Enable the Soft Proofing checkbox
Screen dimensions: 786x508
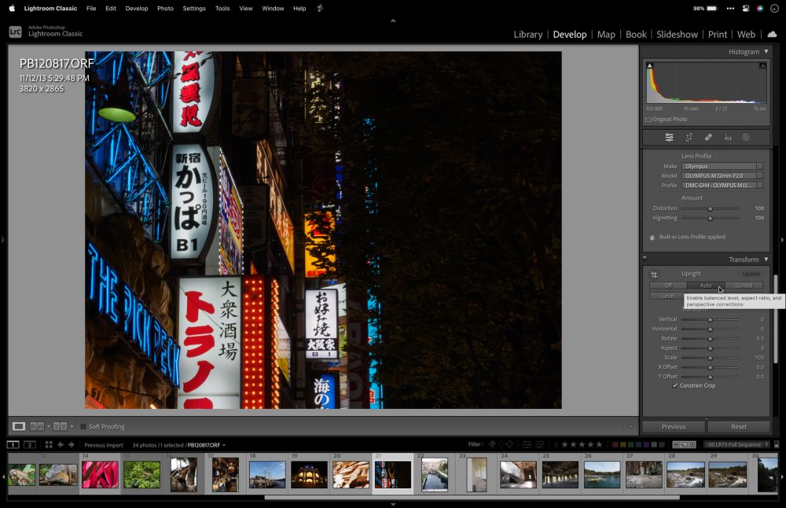[x=83, y=427]
